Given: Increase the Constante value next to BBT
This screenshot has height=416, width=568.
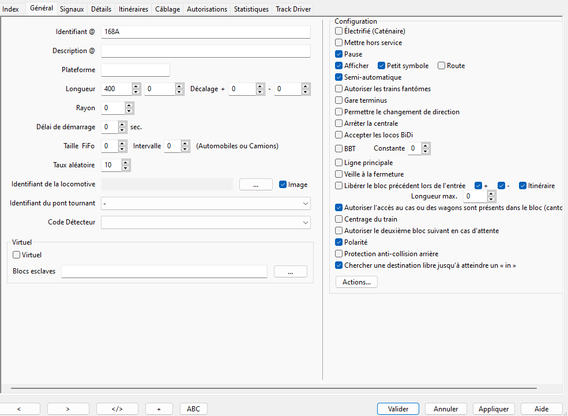Looking at the screenshot, I should tap(426, 145).
